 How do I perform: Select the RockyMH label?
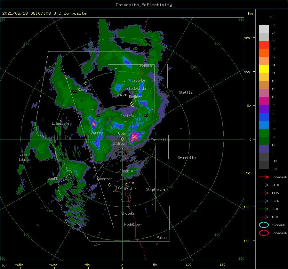[x=84, y=90]
